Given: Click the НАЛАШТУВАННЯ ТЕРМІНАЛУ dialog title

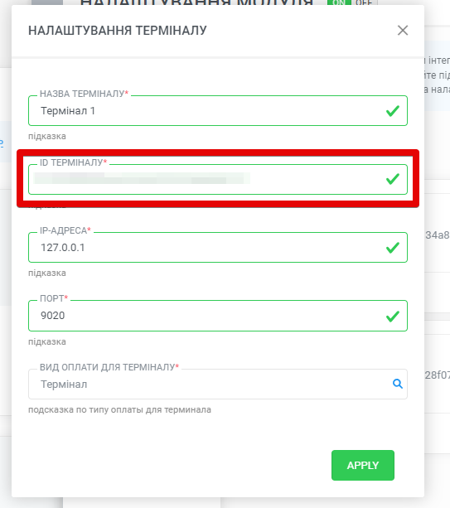Looking at the screenshot, I should (x=118, y=31).
